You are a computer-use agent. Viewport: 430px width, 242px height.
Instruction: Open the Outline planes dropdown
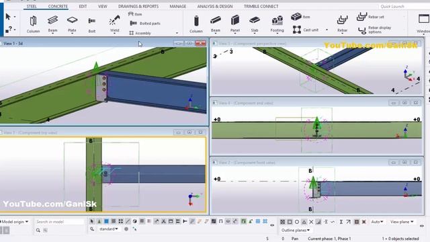296,230
